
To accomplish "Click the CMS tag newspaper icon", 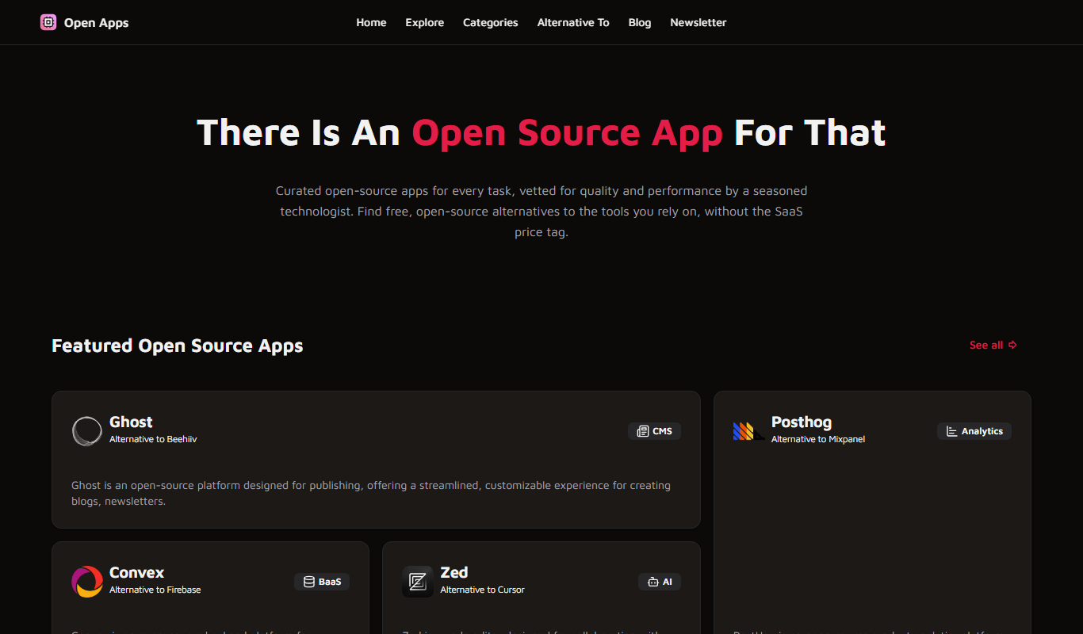I will coord(643,431).
